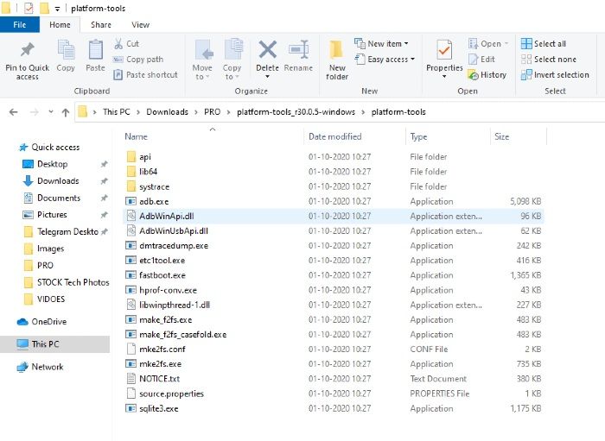
Task: Click the Pin to Quick access icon
Action: [27, 51]
